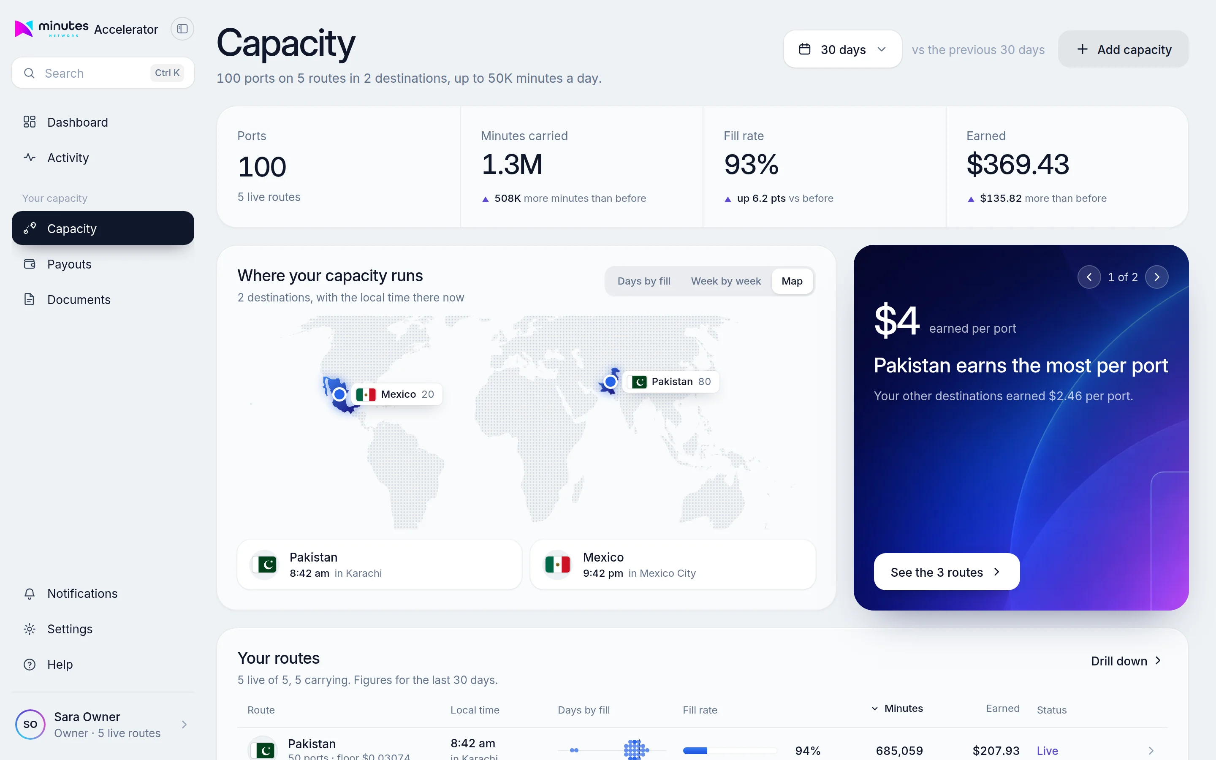Click $207.93 earned cell
This screenshot has height=760, width=1216.
click(996, 750)
